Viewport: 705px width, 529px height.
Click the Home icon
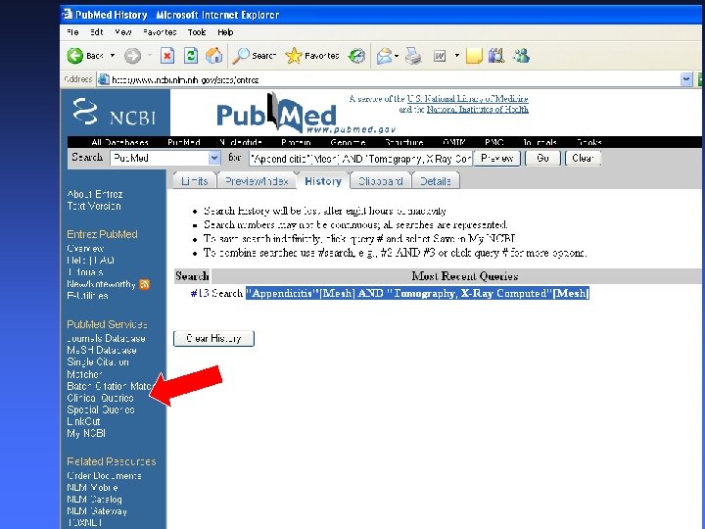(214, 56)
